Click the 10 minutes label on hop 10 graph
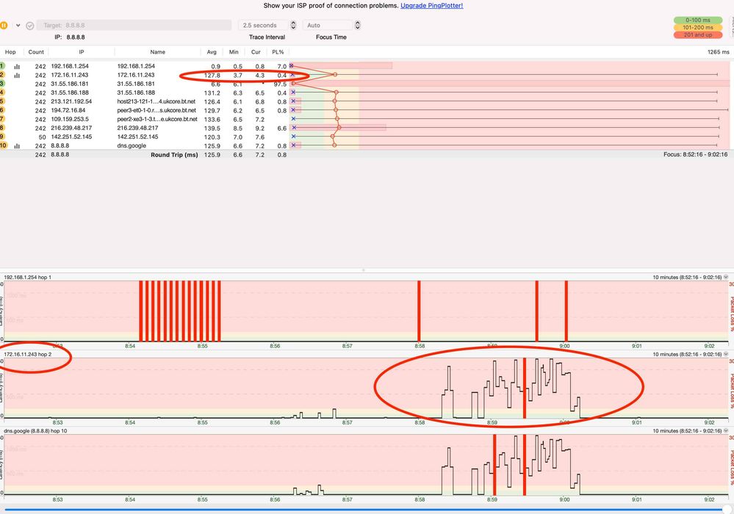The image size is (734, 514). point(687,431)
